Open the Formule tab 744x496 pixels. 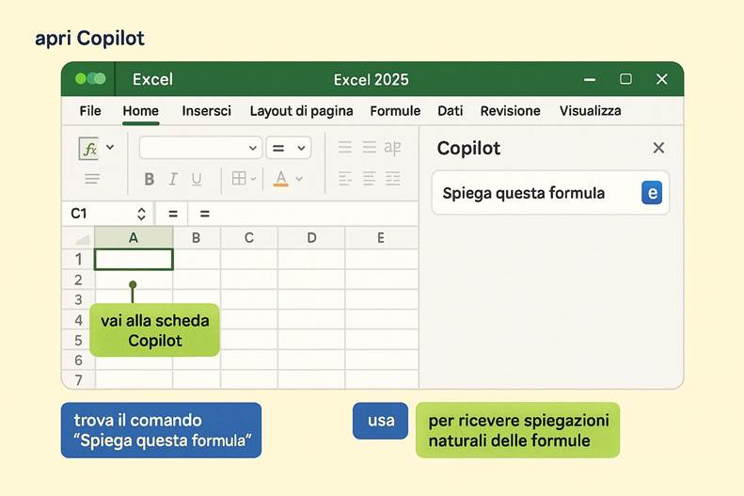(395, 111)
